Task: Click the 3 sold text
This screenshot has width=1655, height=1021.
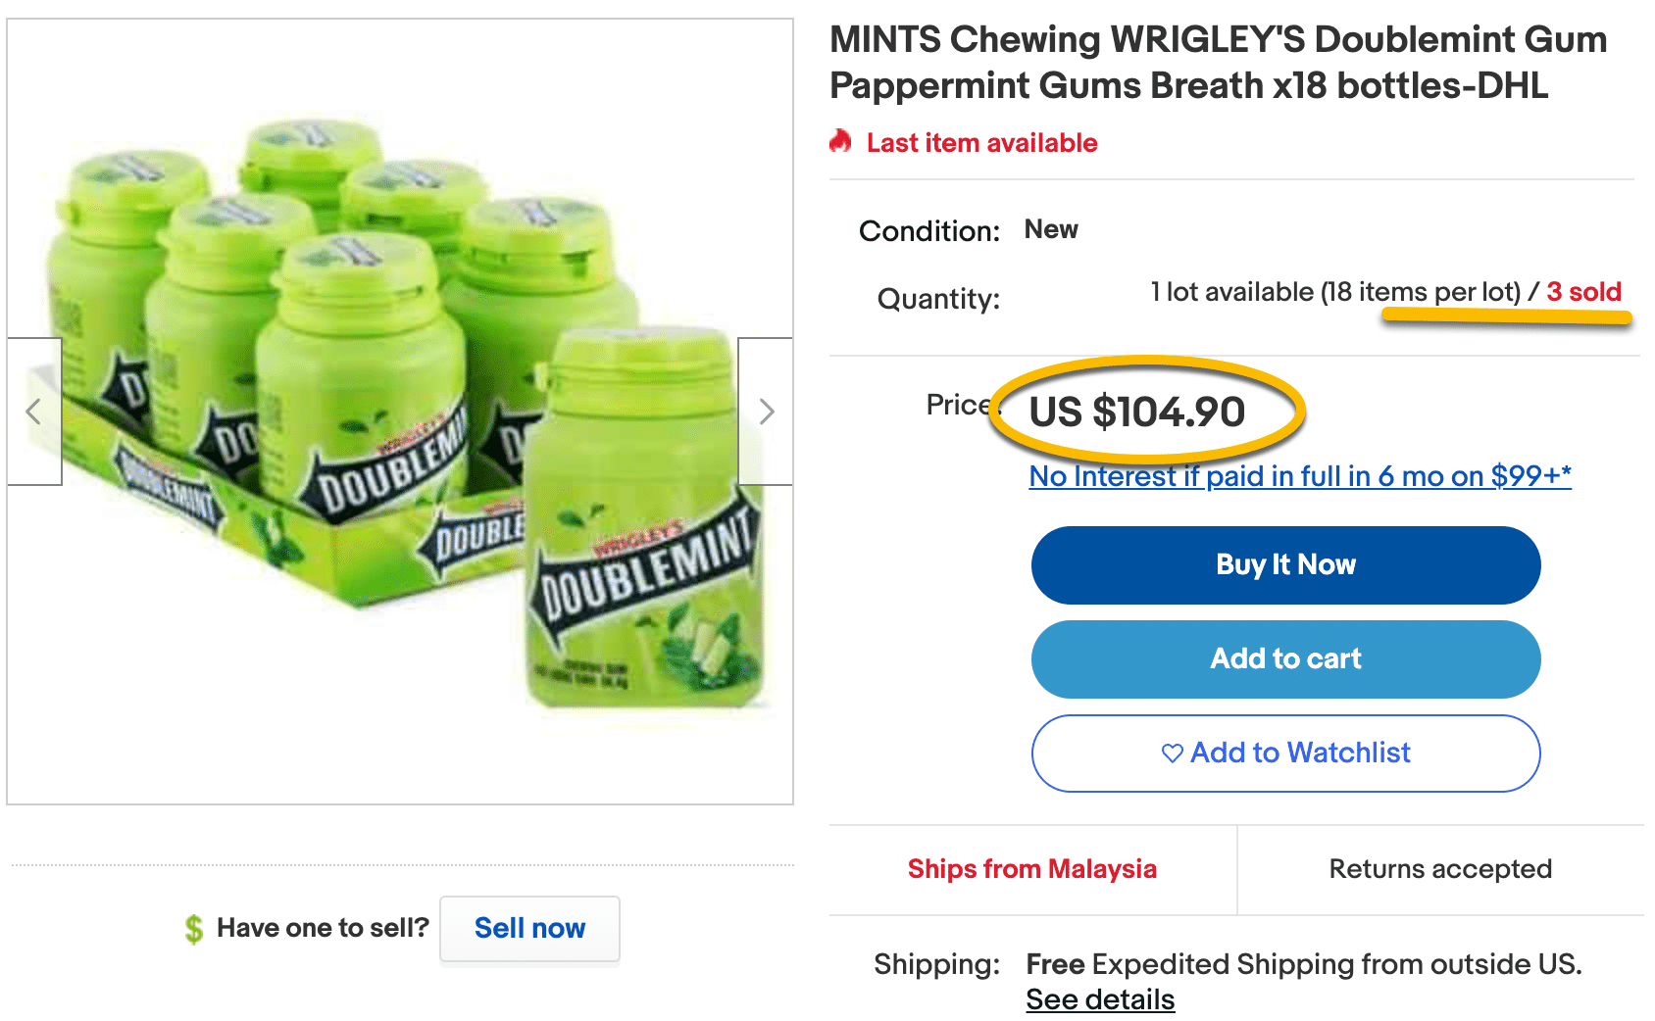Action: coord(1583,292)
